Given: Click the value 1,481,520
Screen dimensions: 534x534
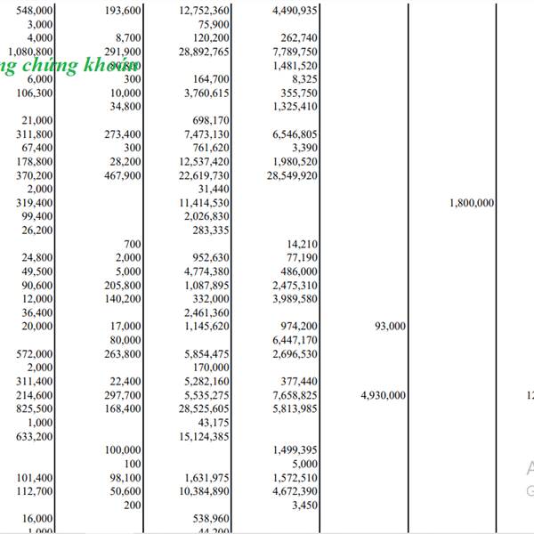Looking at the screenshot, I should pos(295,65).
